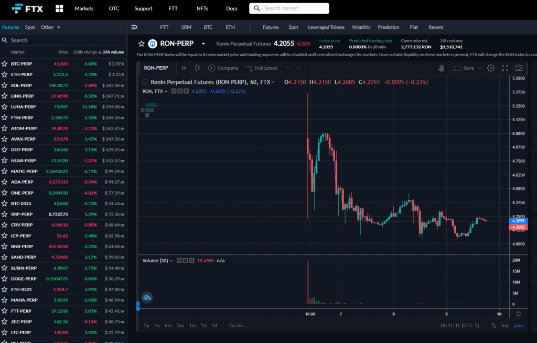This screenshot has height=343, width=537.
Task: Open the LUNA-PERP market row
Action: tap(63, 106)
